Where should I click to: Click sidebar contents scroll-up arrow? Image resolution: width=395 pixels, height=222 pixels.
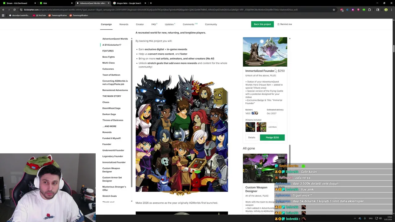coord(131,39)
